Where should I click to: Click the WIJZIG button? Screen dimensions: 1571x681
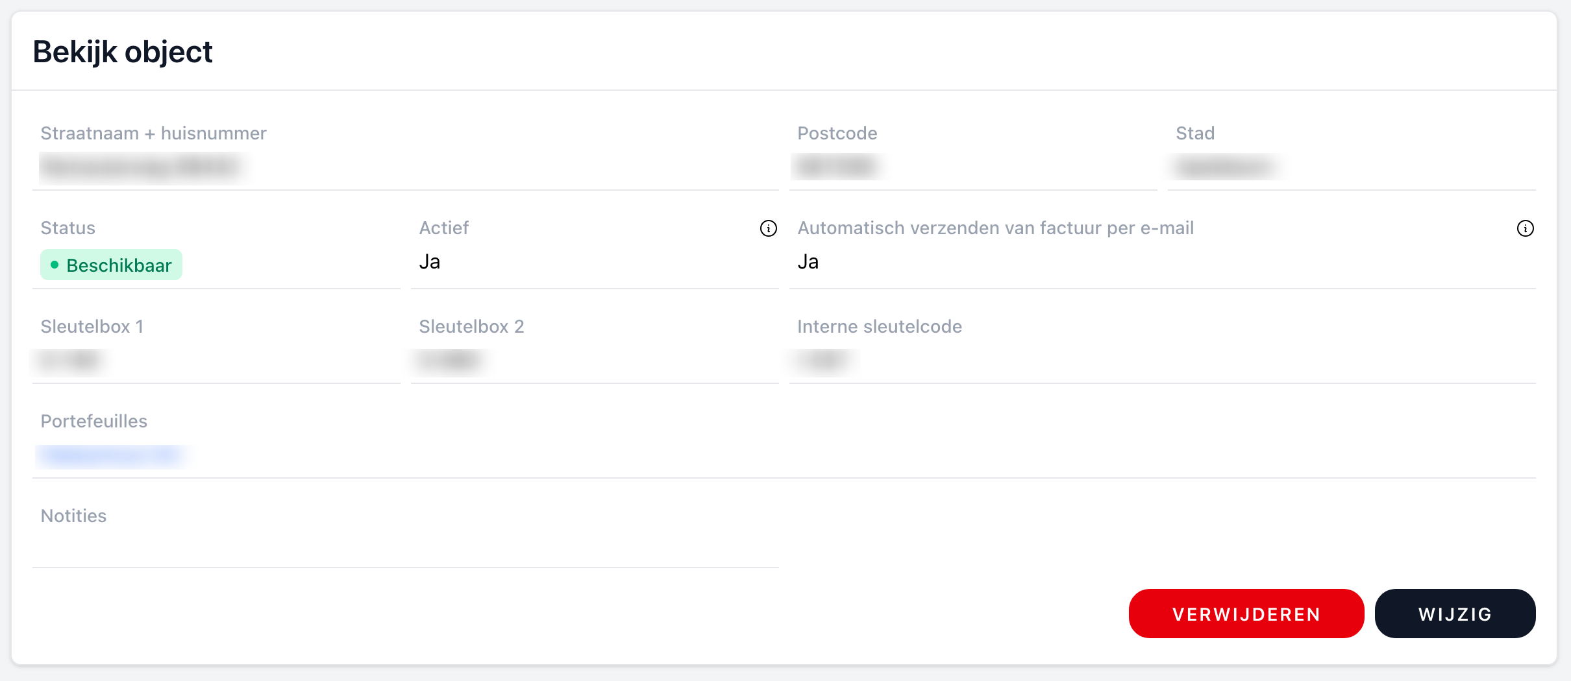tap(1455, 614)
